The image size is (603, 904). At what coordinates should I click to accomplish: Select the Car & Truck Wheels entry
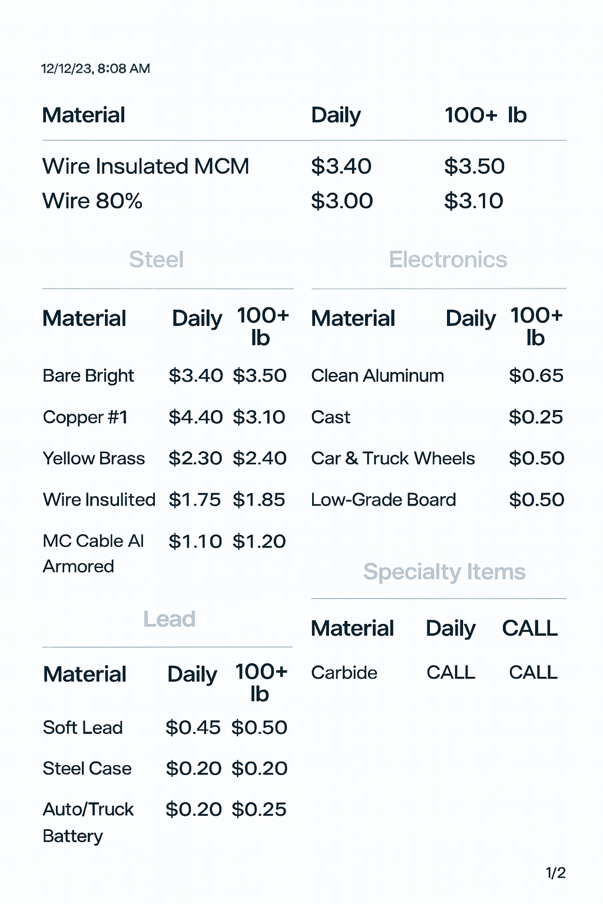click(393, 458)
